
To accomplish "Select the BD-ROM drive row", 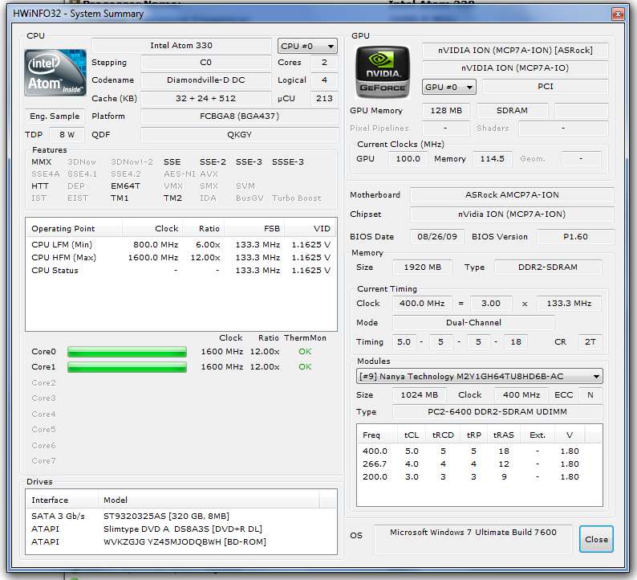I will point(181,541).
